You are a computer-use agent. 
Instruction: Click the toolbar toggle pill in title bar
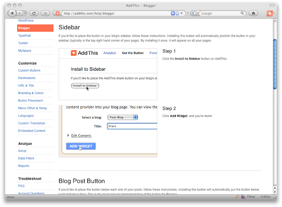pos(272,5)
